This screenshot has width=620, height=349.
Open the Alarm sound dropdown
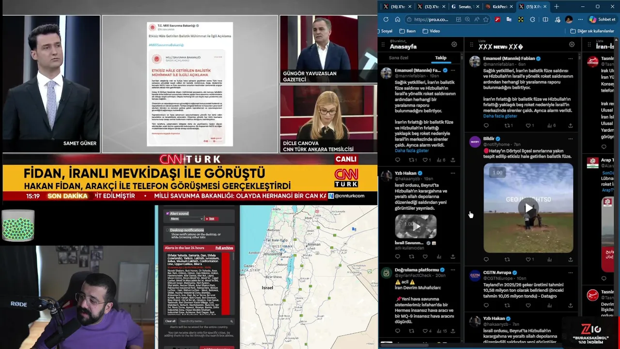186,219
